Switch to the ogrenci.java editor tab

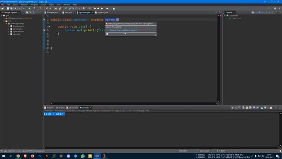point(102,12)
